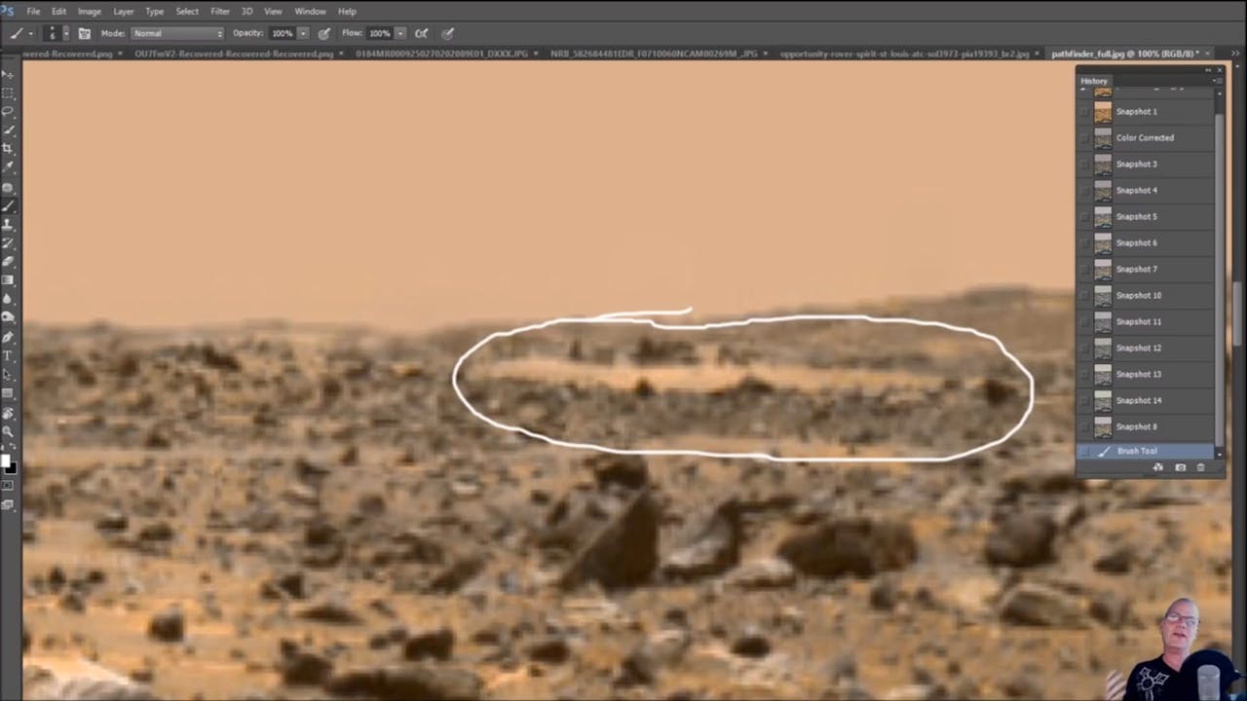This screenshot has height=701, width=1247.
Task: Select the Color Corrected history snapshot
Action: click(1145, 137)
